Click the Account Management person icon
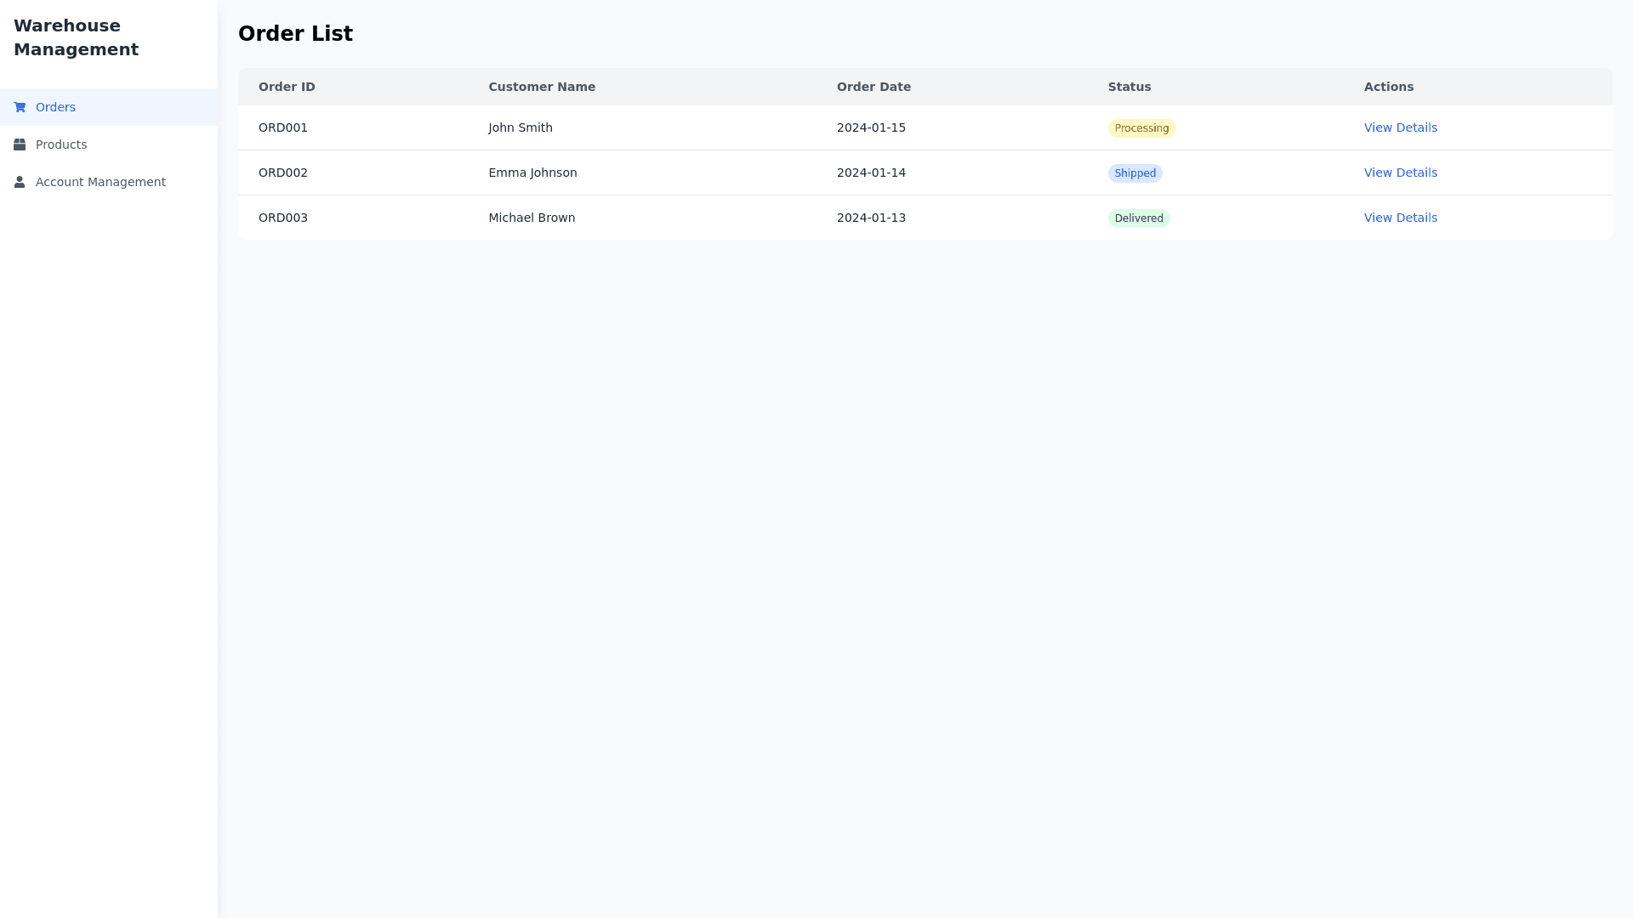This screenshot has height=918, width=1633. click(x=20, y=182)
